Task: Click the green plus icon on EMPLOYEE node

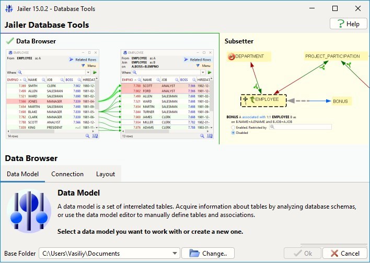Action: click(245, 99)
